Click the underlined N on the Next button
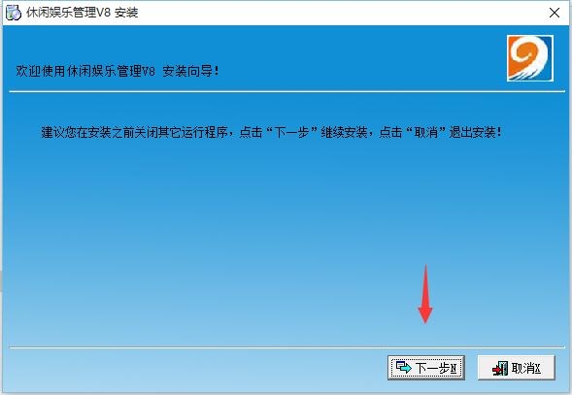The height and width of the screenshot is (395, 572). click(x=454, y=368)
